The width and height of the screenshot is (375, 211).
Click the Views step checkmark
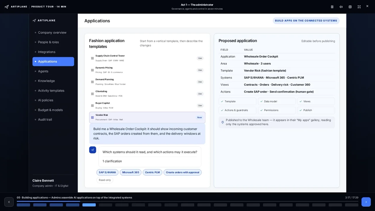pyautogui.click(x=301, y=101)
